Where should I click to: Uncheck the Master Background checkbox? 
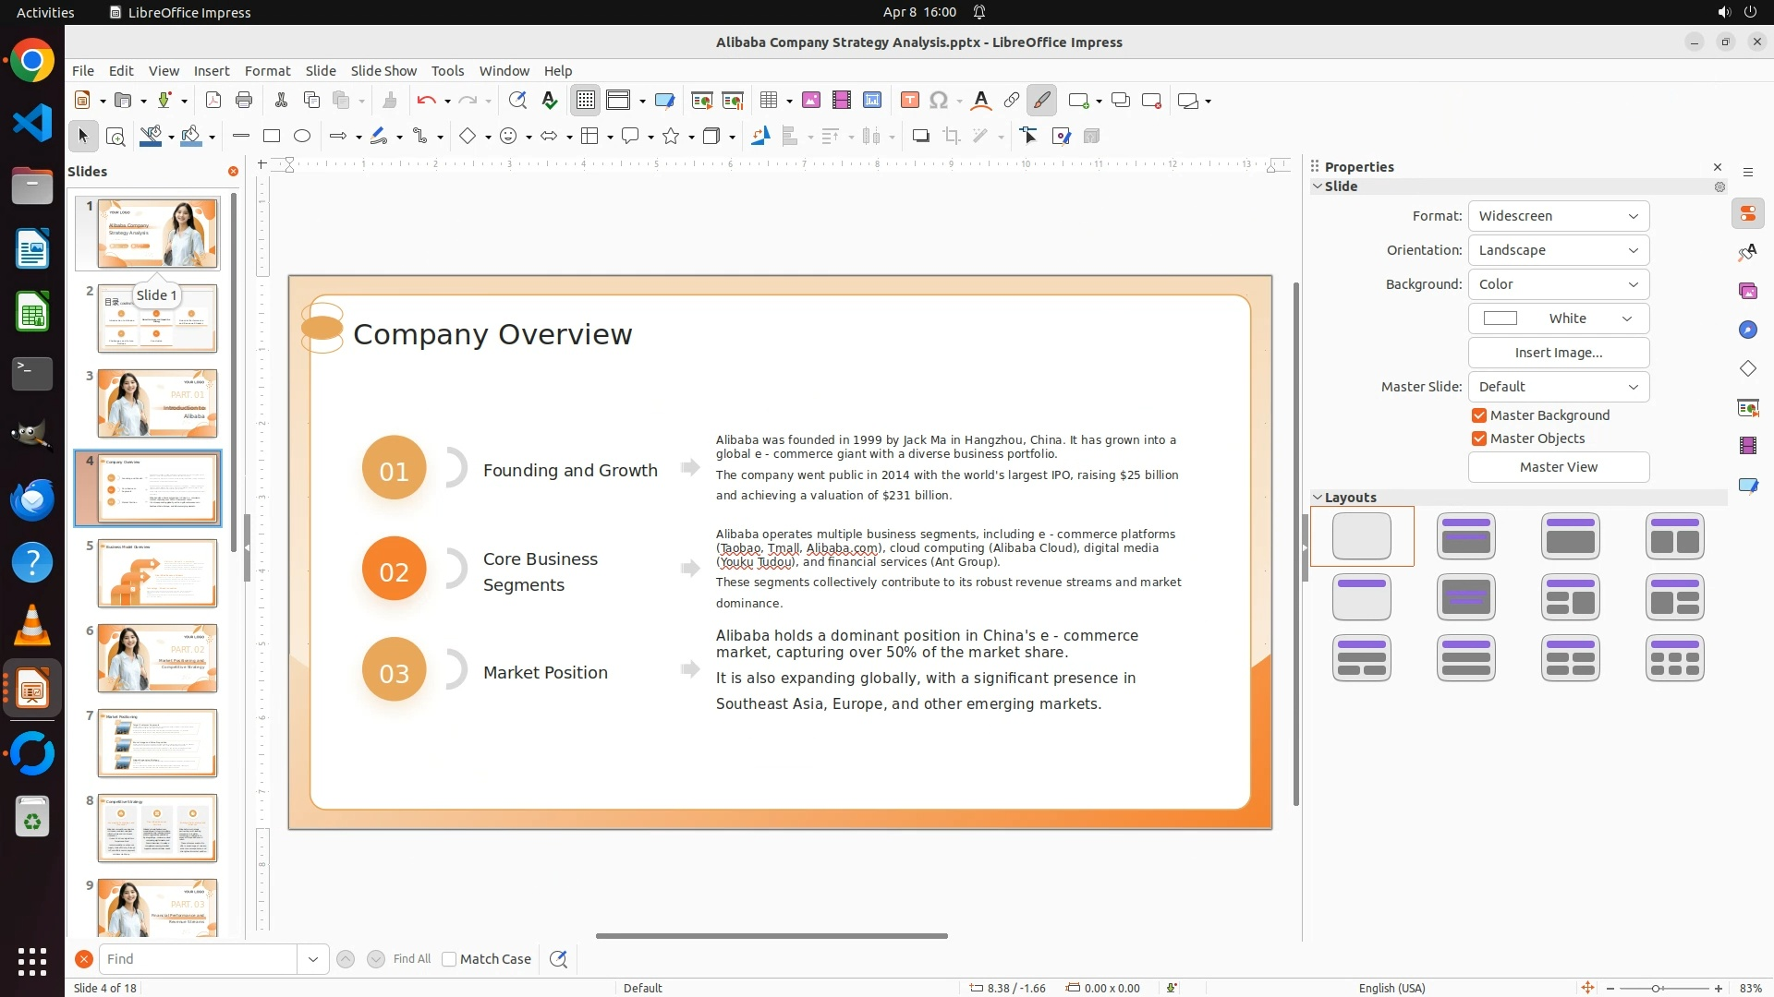(x=1479, y=415)
